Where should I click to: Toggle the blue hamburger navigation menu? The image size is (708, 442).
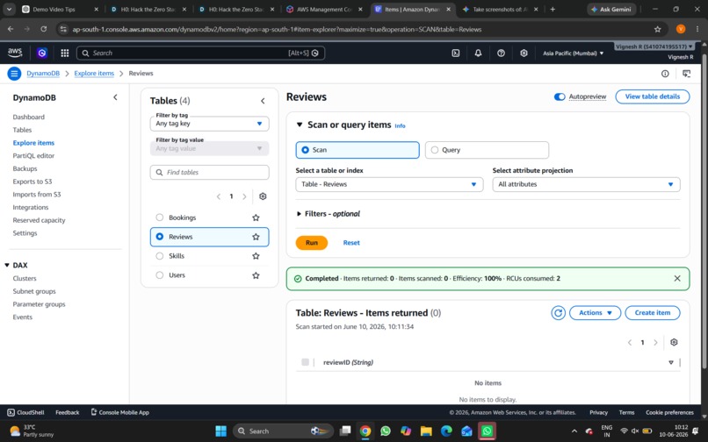[x=14, y=73]
